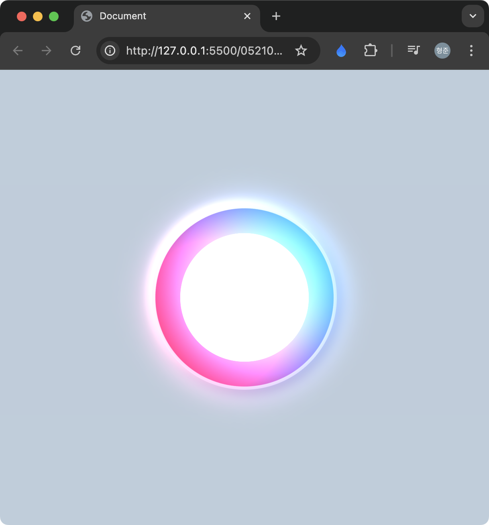Close window with red button
489x525 pixels.
click(22, 16)
